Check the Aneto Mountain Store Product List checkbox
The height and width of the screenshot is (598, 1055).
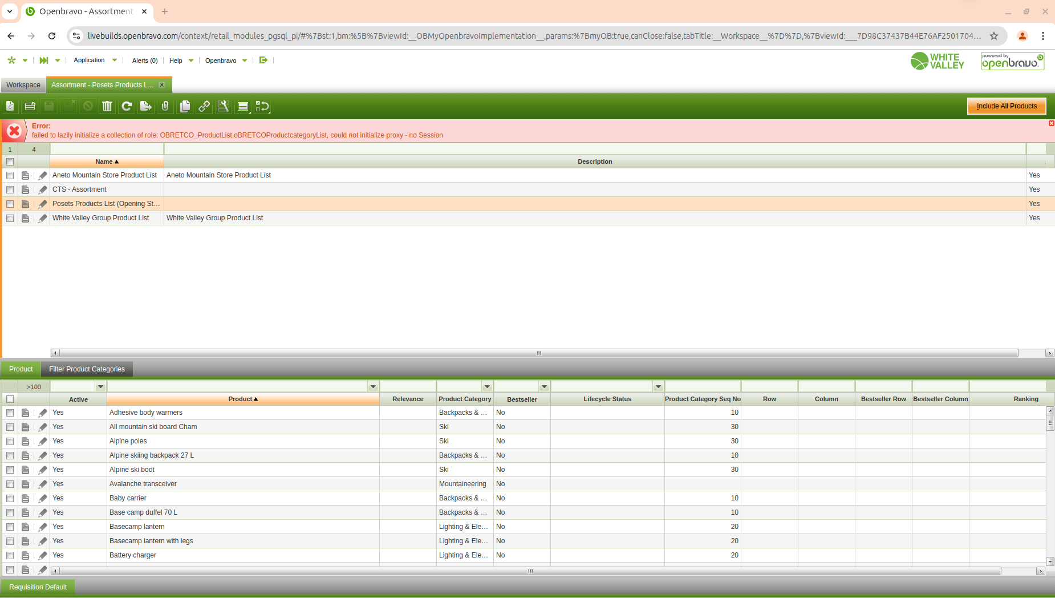click(x=10, y=175)
